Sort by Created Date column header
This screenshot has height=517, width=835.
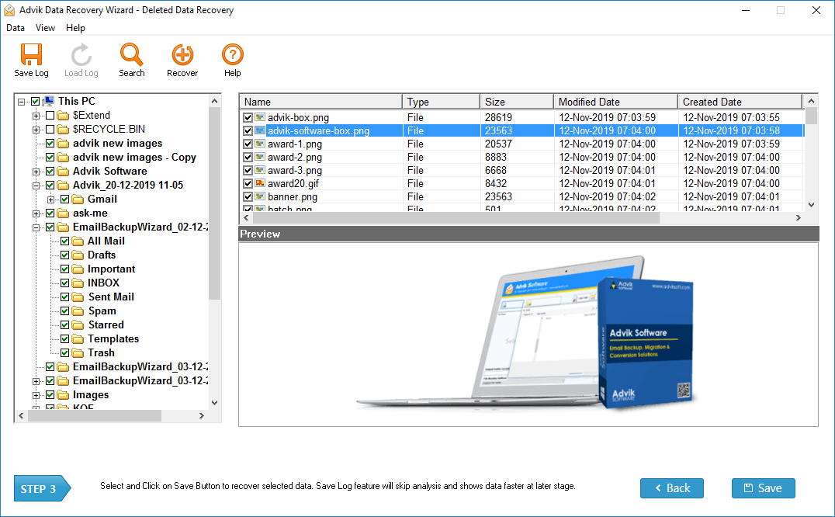click(x=740, y=102)
